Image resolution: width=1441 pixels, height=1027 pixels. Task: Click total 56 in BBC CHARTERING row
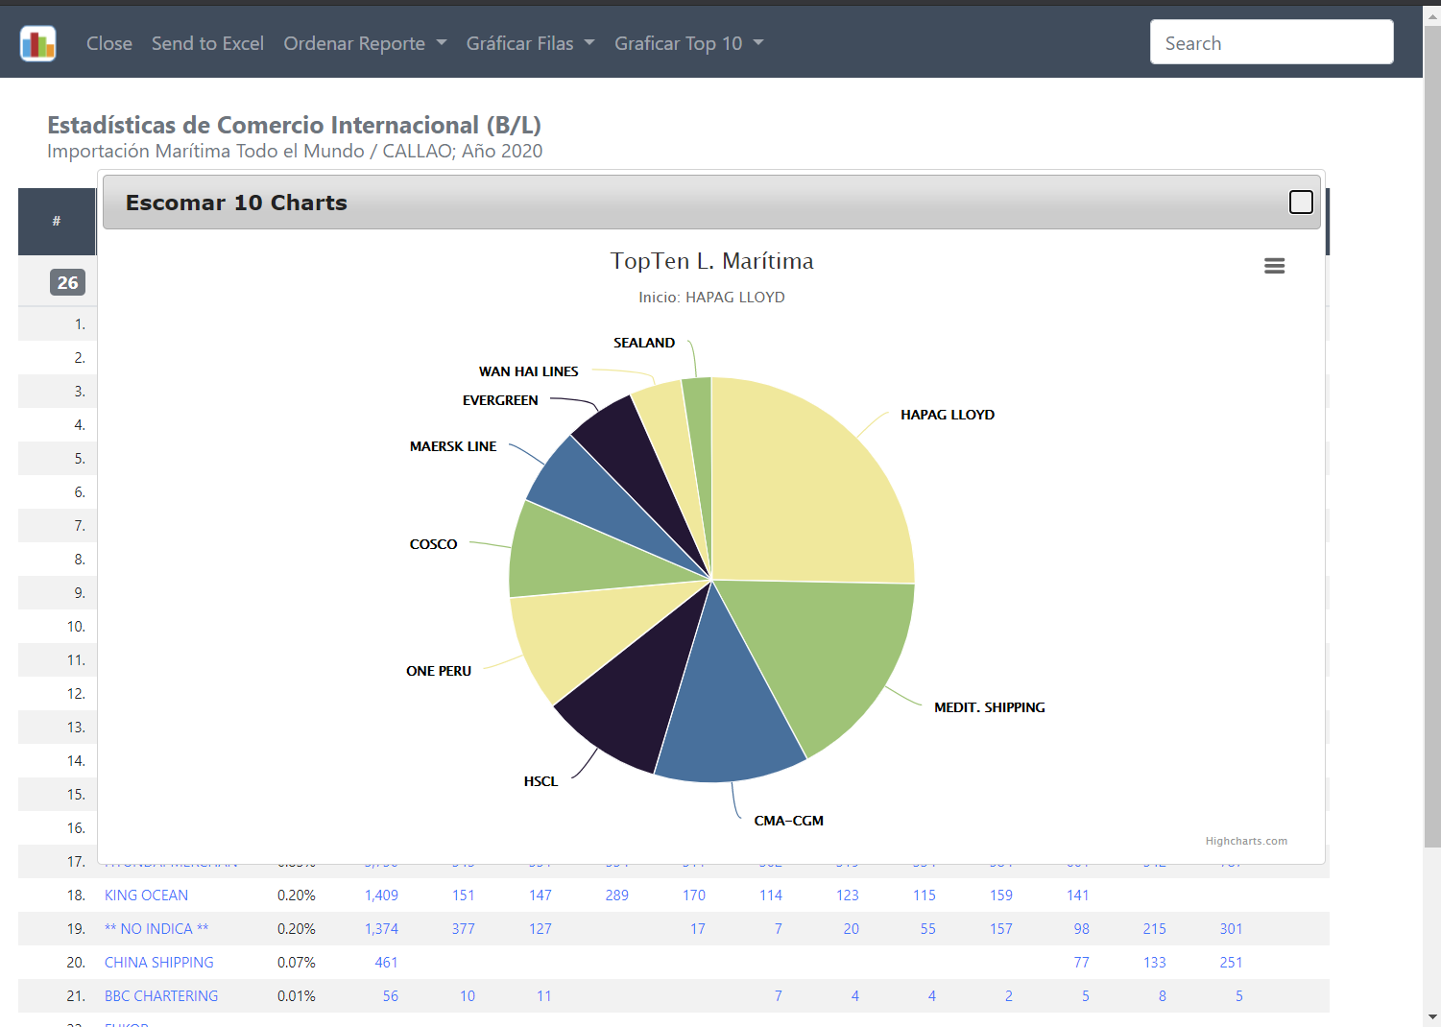pos(391,996)
